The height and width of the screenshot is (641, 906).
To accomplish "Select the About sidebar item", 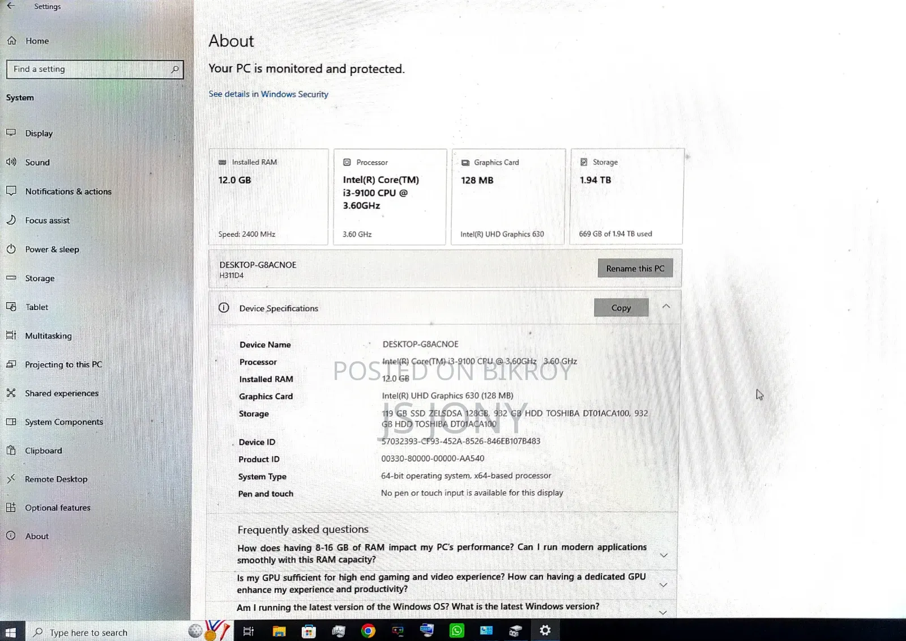I will [37, 536].
